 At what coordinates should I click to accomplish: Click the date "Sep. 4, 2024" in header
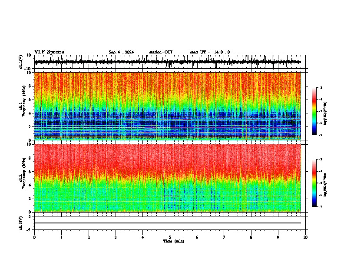[x=121, y=52]
